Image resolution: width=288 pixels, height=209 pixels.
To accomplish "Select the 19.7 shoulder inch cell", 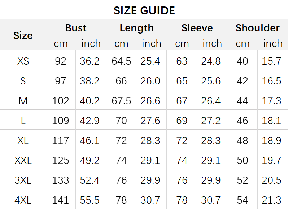I will click(272, 160).
